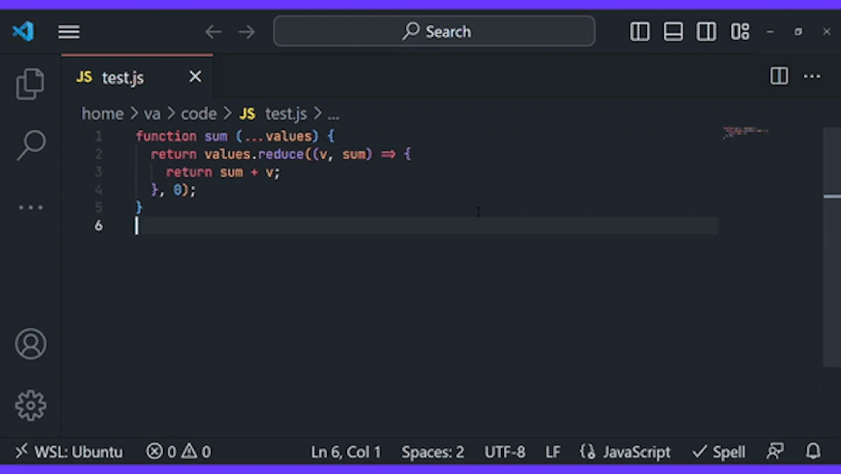Open the Explorer view in activity bar
The width and height of the screenshot is (841, 474).
coord(30,84)
